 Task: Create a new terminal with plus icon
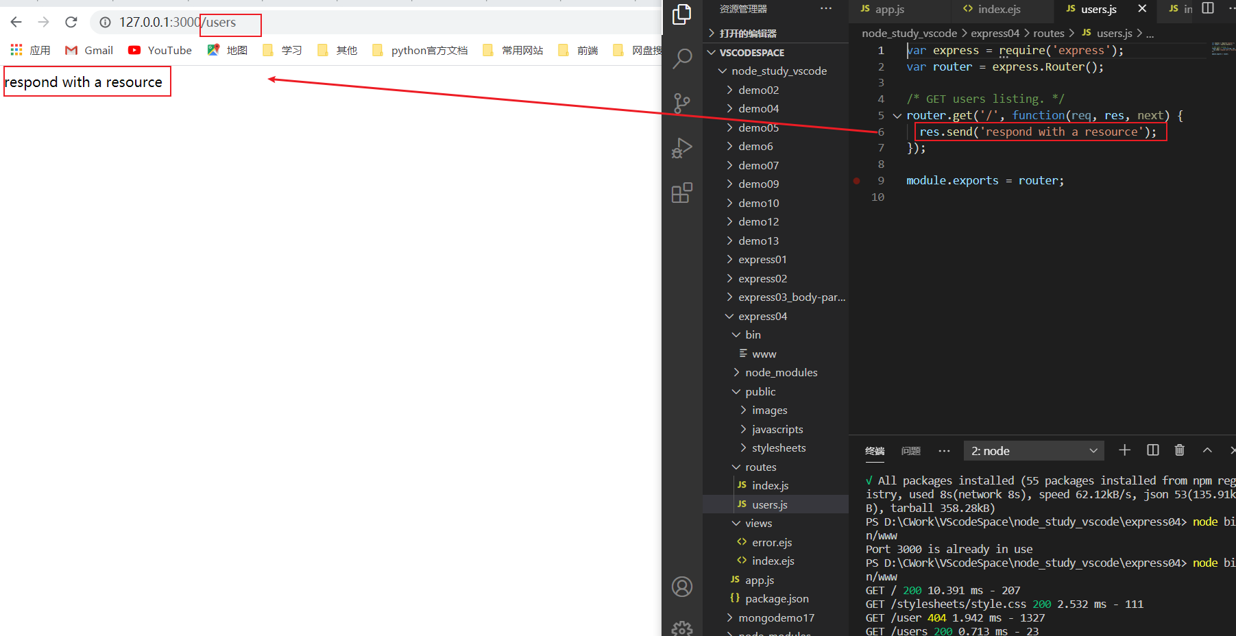(1125, 450)
